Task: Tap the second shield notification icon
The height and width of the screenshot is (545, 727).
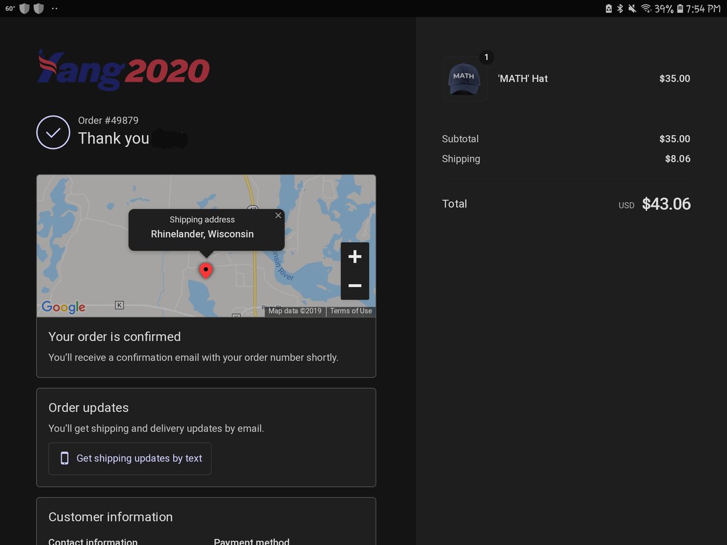Action: (38, 8)
